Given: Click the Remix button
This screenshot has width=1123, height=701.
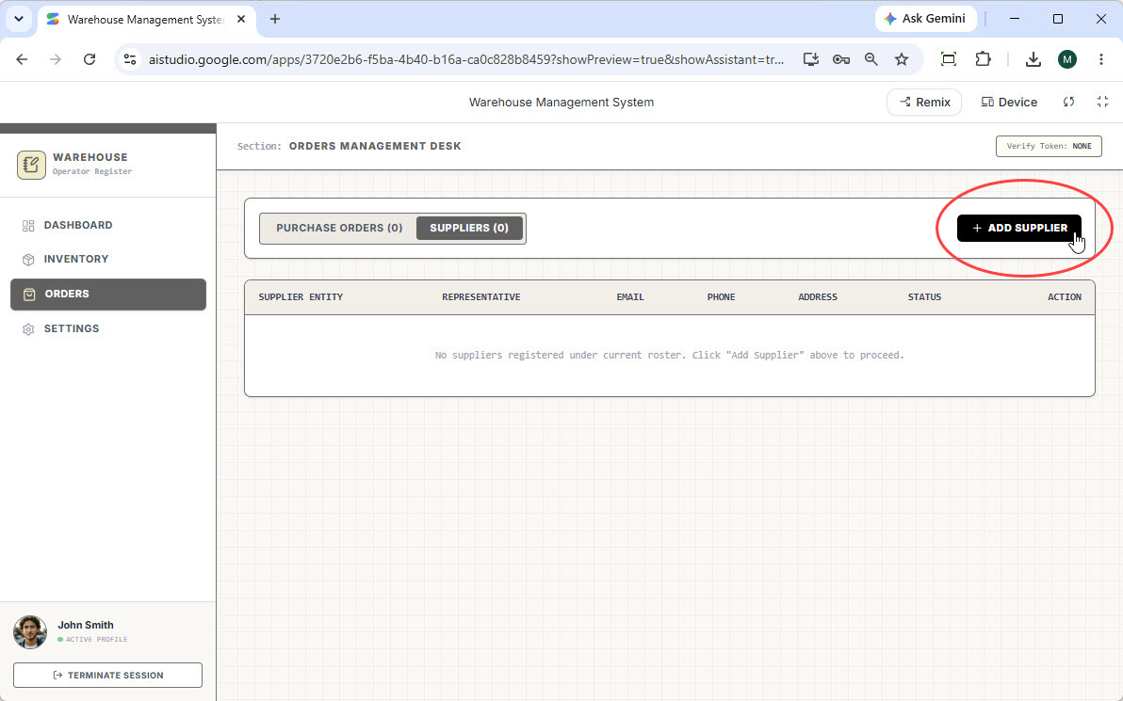Looking at the screenshot, I should coord(924,103).
